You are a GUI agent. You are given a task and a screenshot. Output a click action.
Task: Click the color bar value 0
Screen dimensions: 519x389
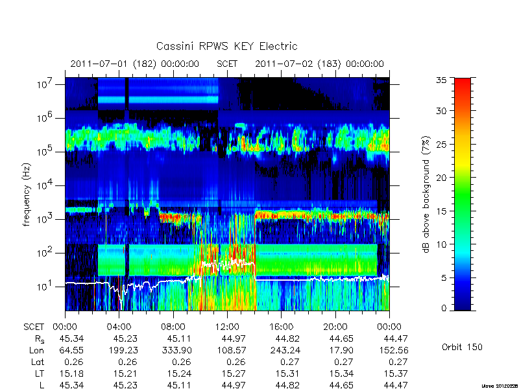[445, 308]
